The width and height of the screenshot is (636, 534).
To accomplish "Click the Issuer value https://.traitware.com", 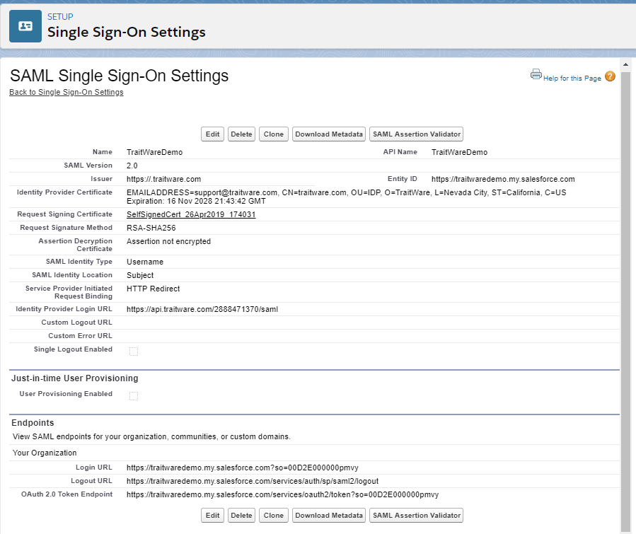I will (x=163, y=179).
